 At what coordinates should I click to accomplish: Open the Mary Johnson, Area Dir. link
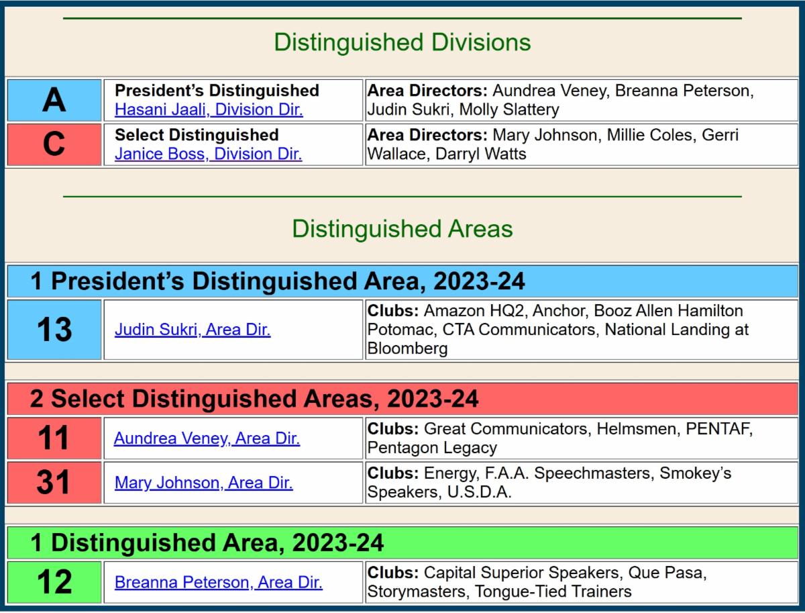(203, 483)
